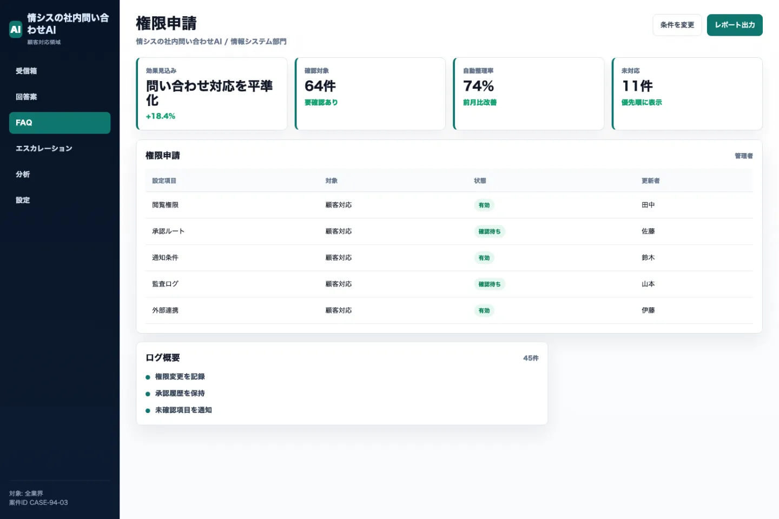Select the 監査ログ row

pos(449,284)
